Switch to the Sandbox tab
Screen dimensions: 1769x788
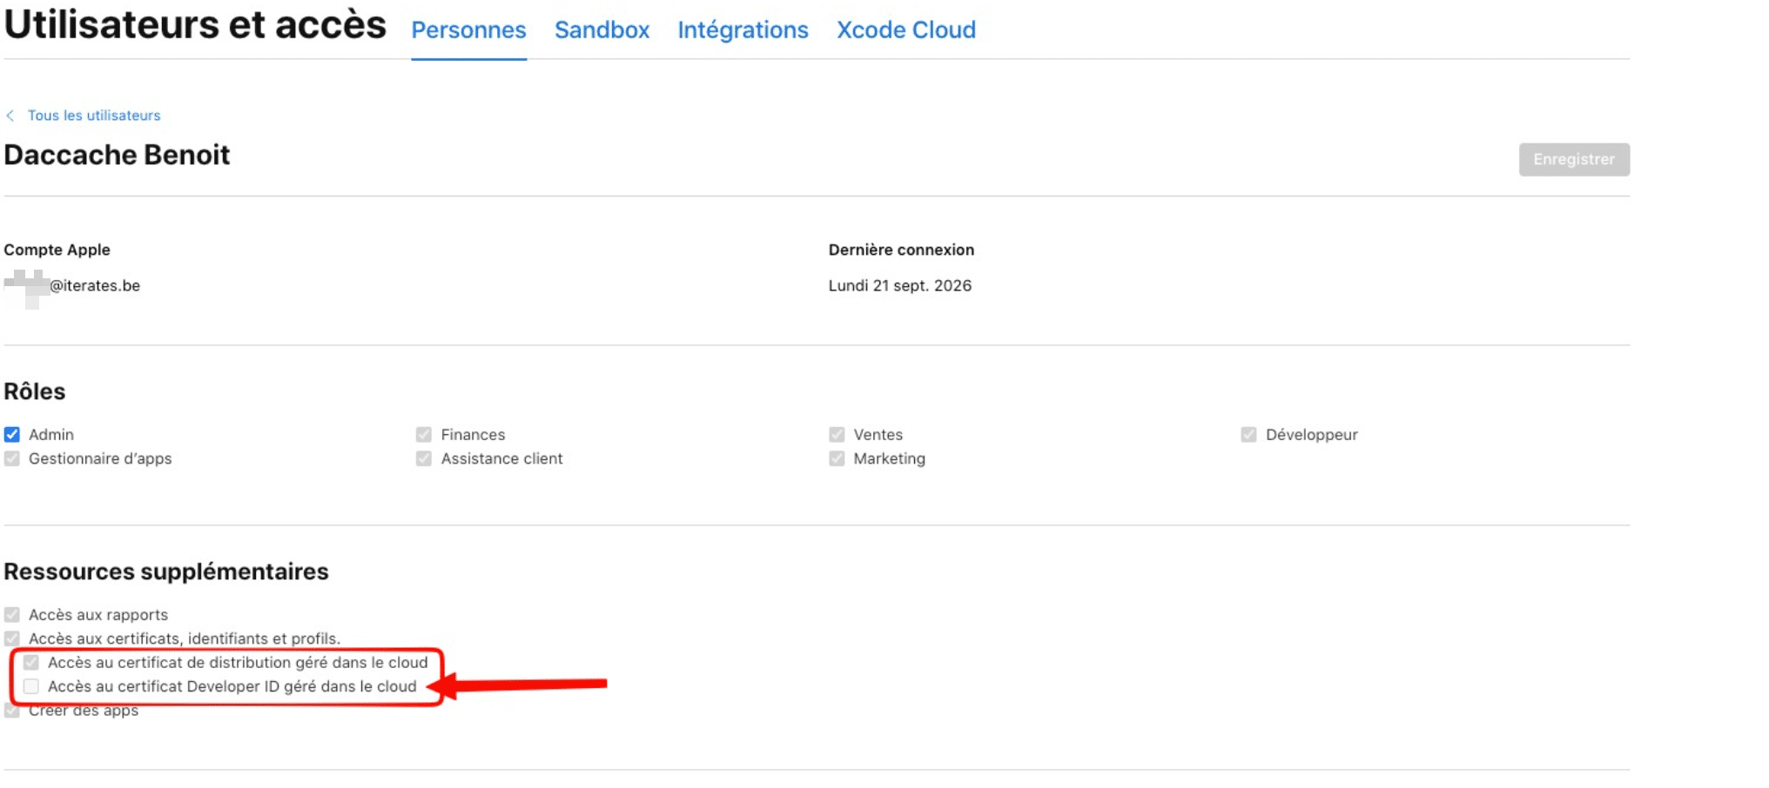[x=602, y=30]
